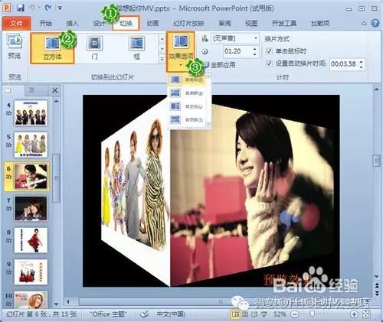Click the Redo arrow in quick access toolbar
Screen dimensions: 383x322
47,8
